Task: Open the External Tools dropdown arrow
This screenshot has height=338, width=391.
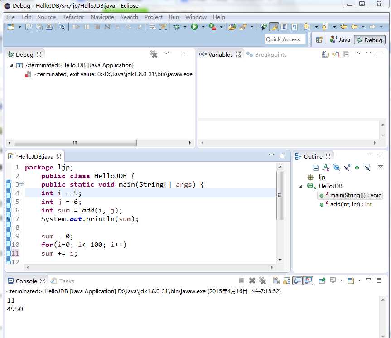Action: [x=221, y=27]
